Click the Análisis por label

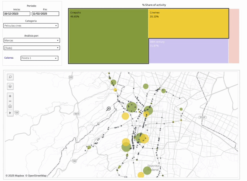click(x=31, y=35)
